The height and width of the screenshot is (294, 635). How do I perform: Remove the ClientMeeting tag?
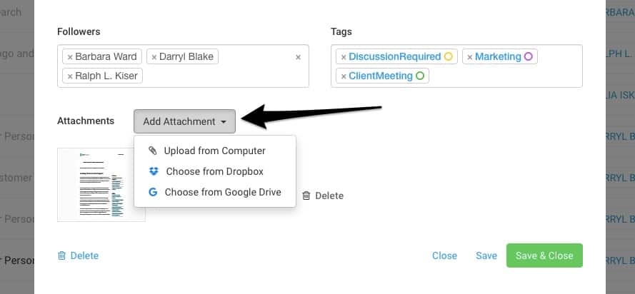click(x=344, y=76)
